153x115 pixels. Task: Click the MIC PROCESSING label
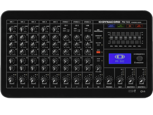pyautogui.click(x=98, y=30)
